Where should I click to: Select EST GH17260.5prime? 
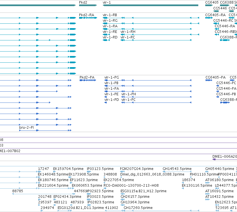pos(138,208)
